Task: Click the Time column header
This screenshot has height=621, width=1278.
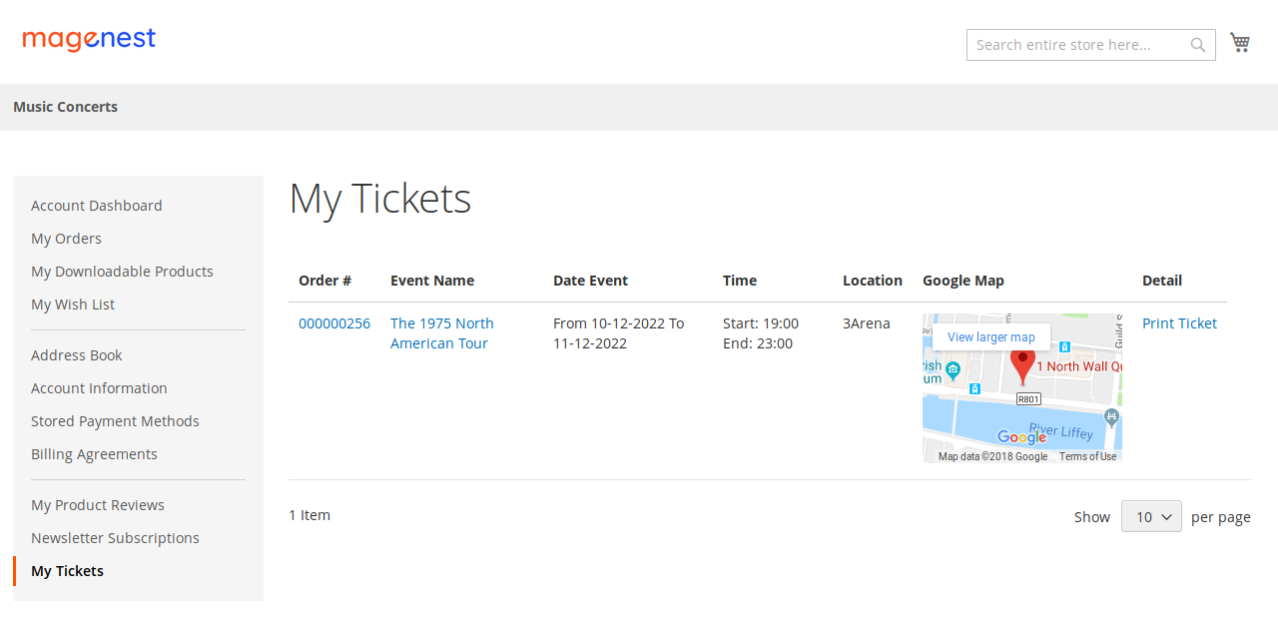Action: click(x=740, y=281)
